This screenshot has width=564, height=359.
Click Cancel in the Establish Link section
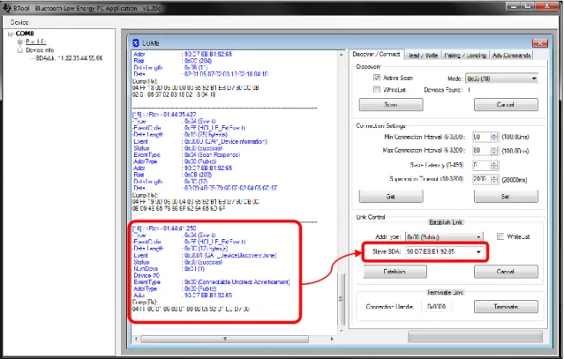(506, 272)
